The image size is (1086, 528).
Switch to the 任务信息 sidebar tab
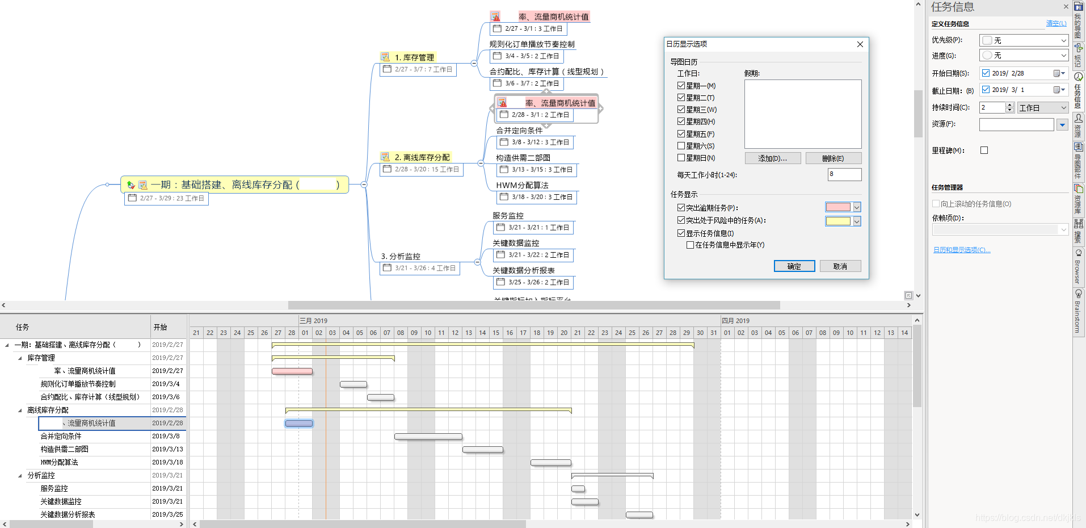click(1079, 91)
